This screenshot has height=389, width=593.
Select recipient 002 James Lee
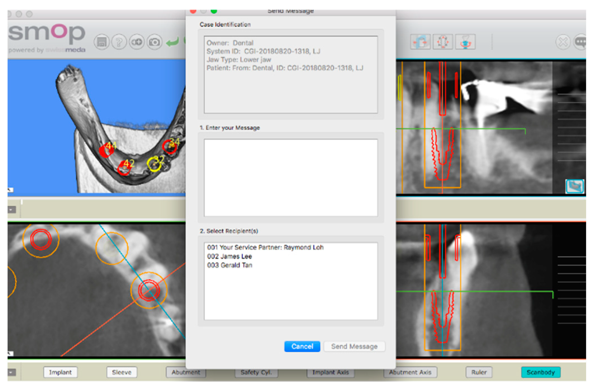tap(229, 256)
